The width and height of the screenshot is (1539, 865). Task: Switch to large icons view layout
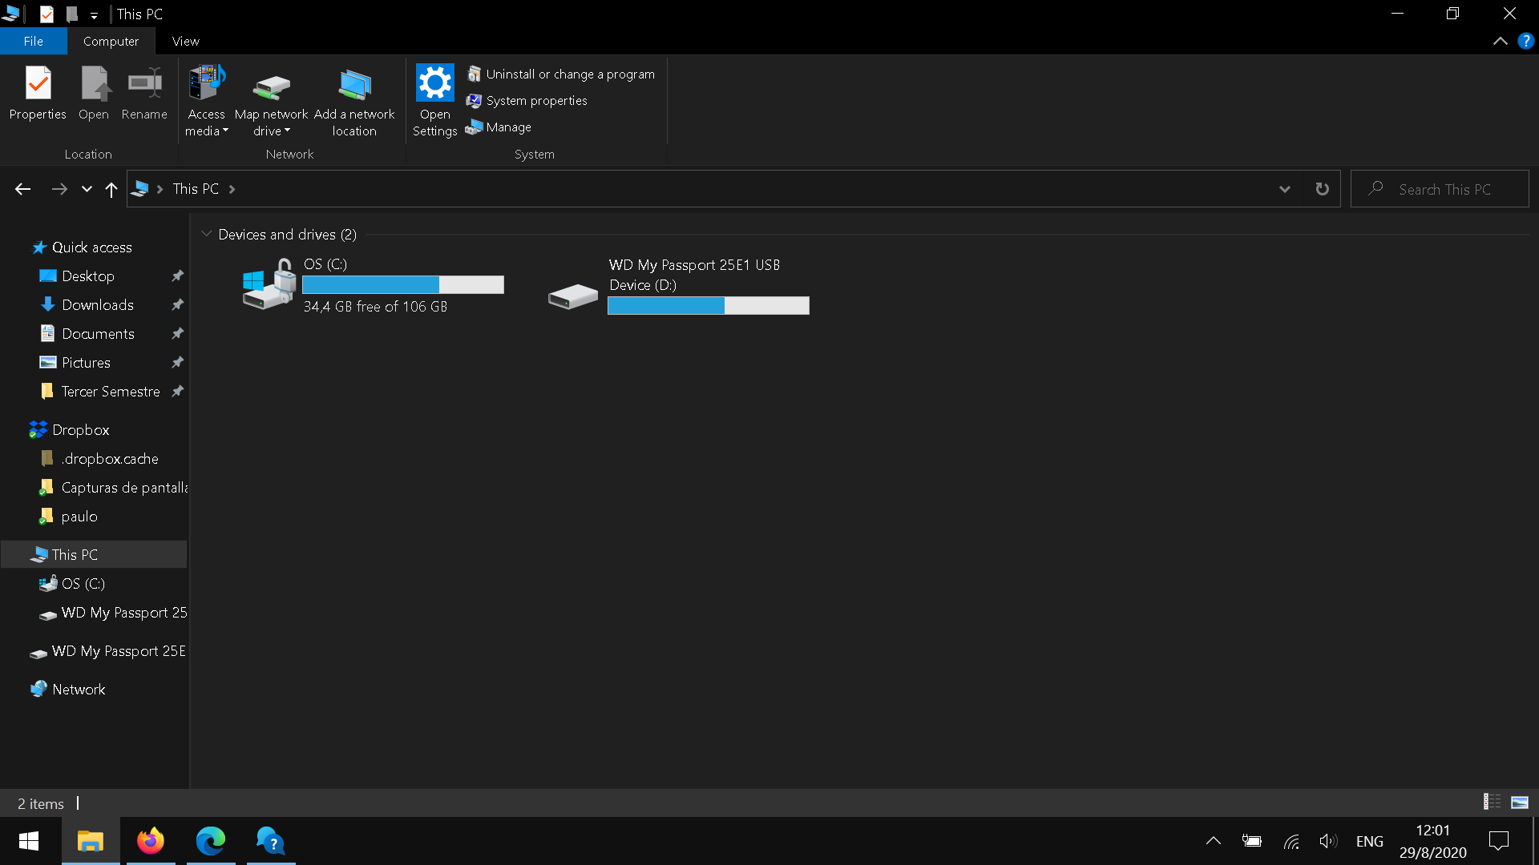coord(1519,802)
